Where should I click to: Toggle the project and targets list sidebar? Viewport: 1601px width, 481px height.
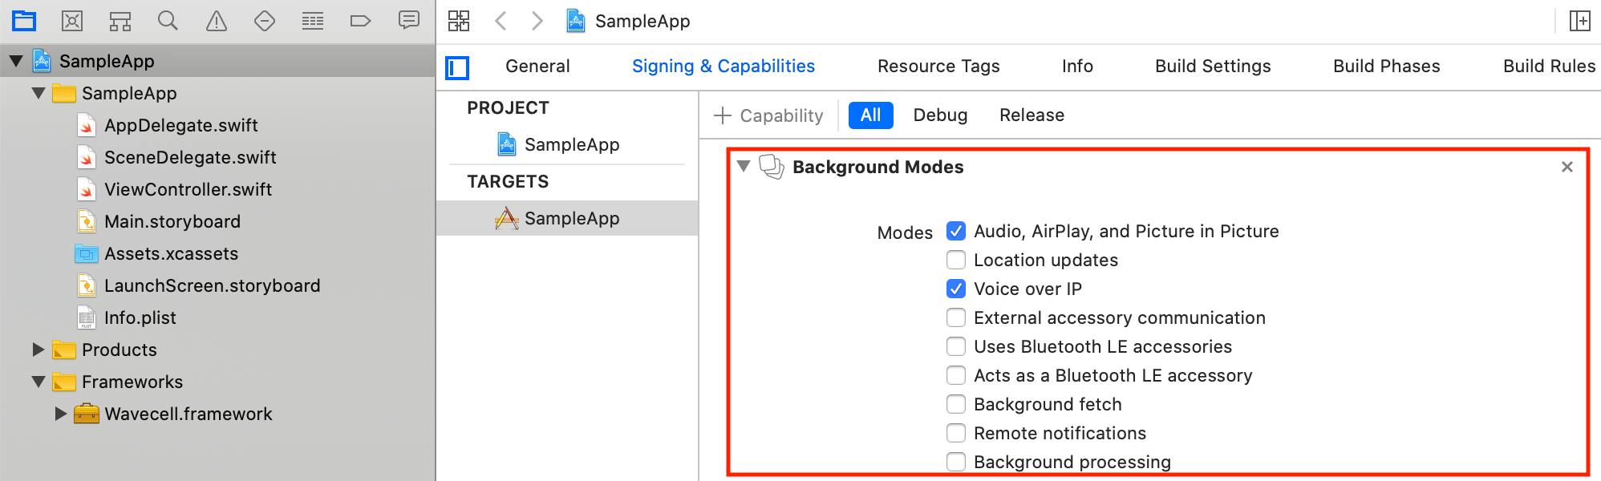click(457, 67)
